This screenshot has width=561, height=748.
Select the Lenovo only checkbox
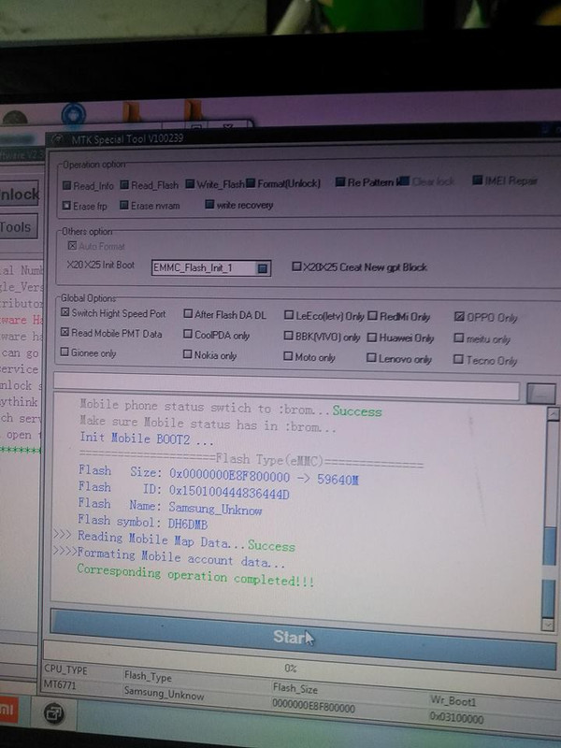tap(371, 357)
